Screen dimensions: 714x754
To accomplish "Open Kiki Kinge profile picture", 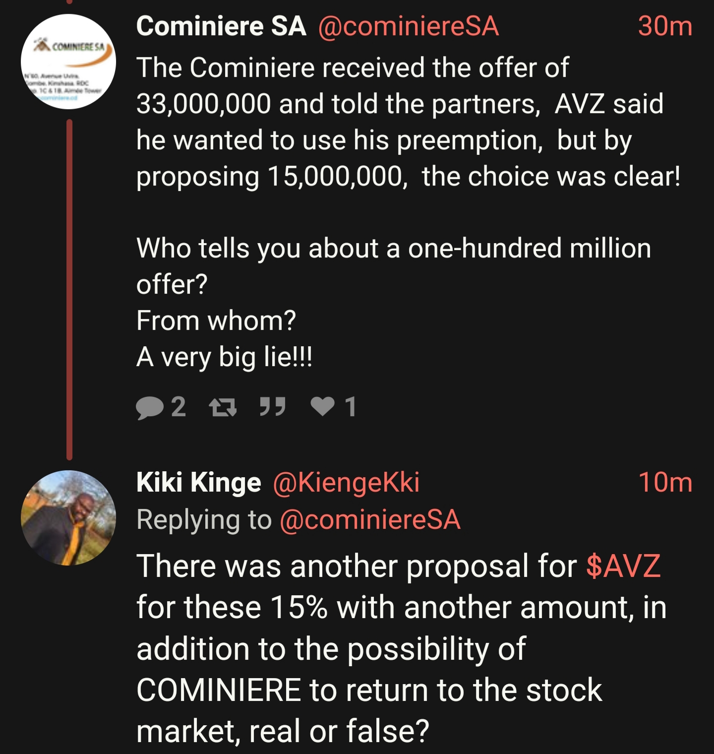I will click(x=68, y=518).
